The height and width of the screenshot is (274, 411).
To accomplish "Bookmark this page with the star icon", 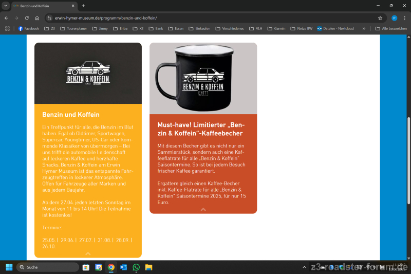I will point(380,18).
